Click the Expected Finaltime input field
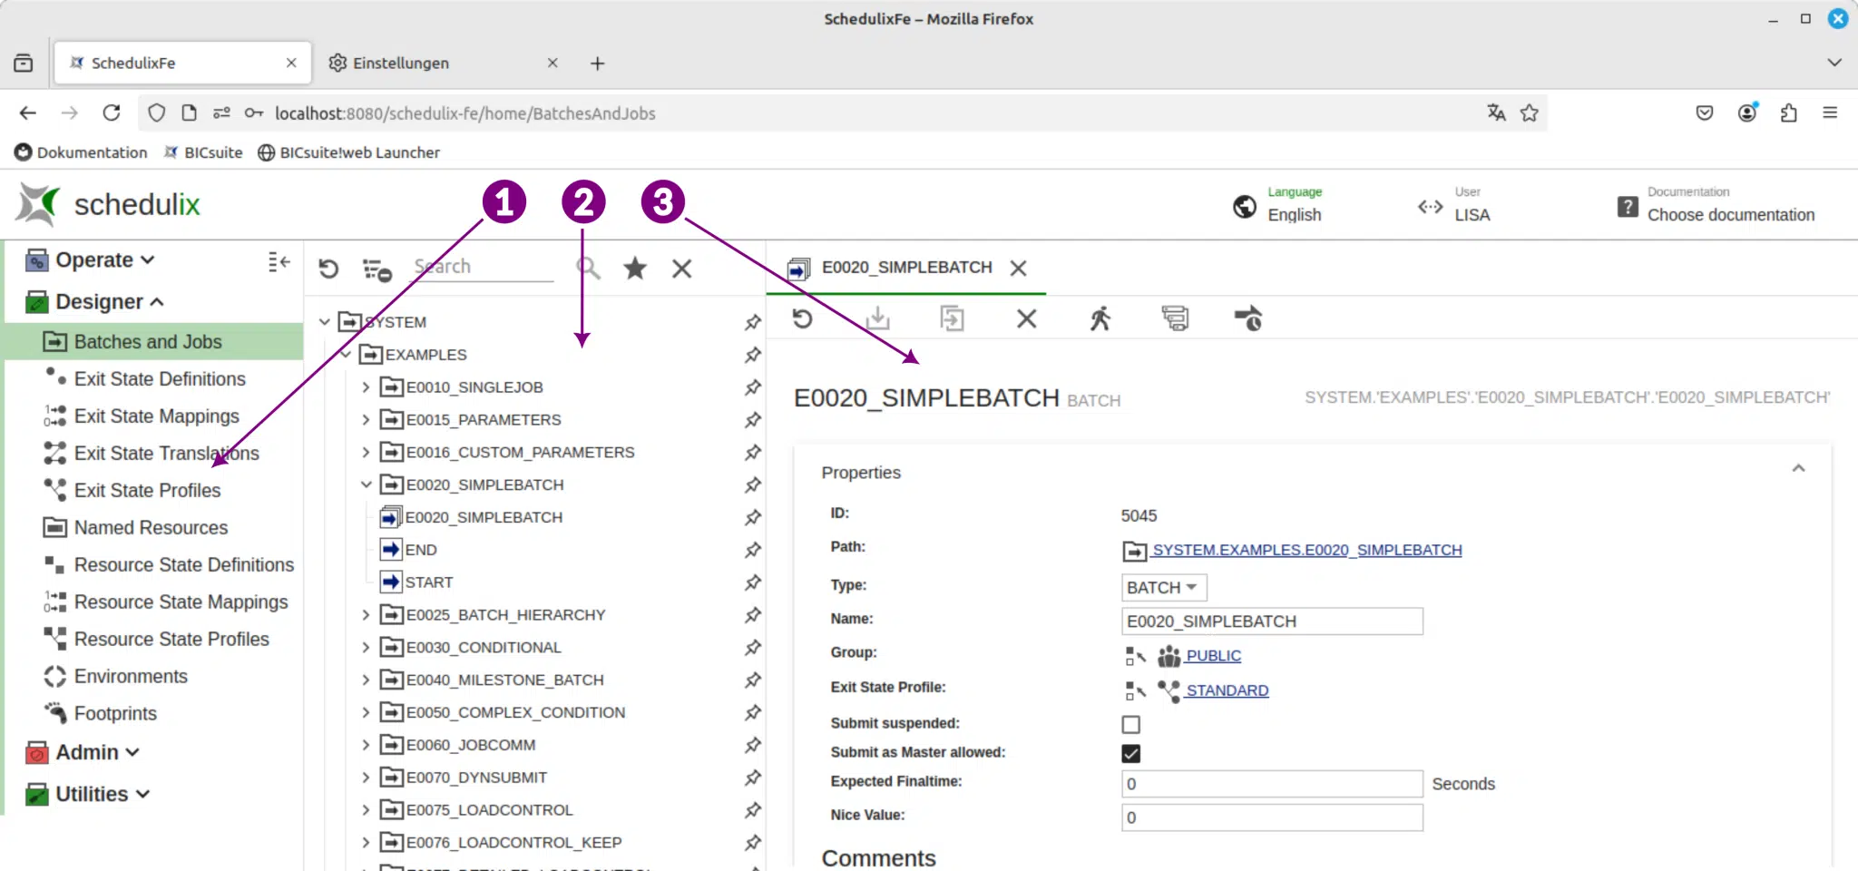The height and width of the screenshot is (871, 1858). click(x=1271, y=784)
